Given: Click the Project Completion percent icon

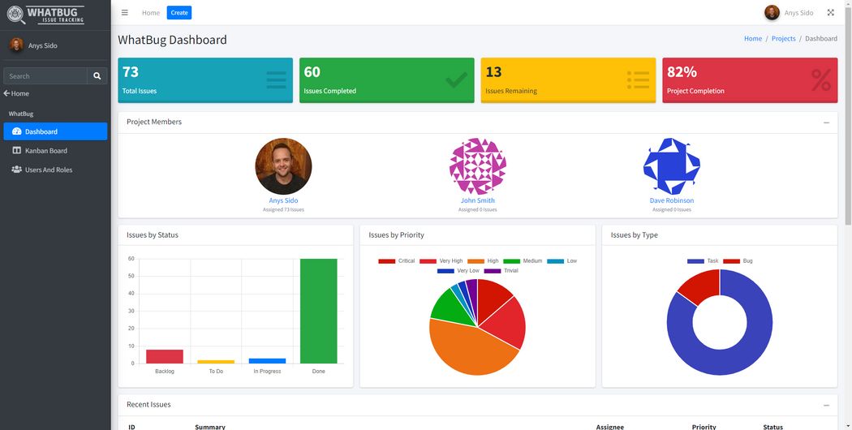Looking at the screenshot, I should coord(820,80).
